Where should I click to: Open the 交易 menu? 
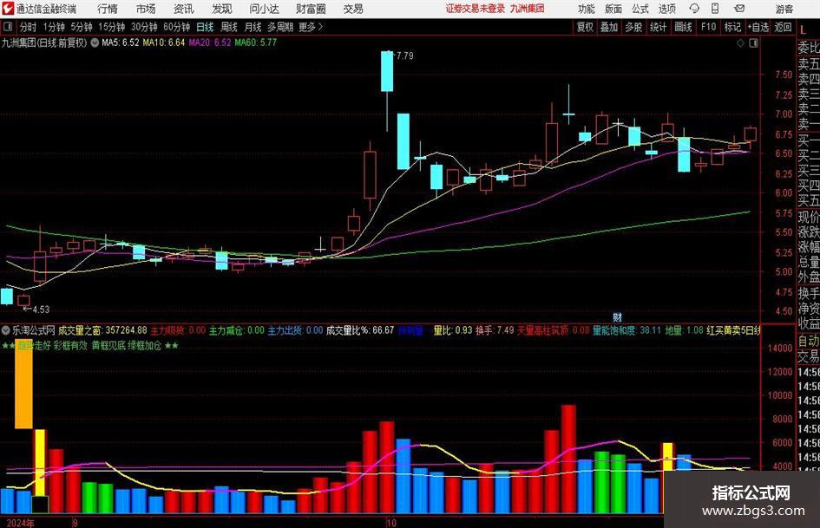click(x=353, y=9)
